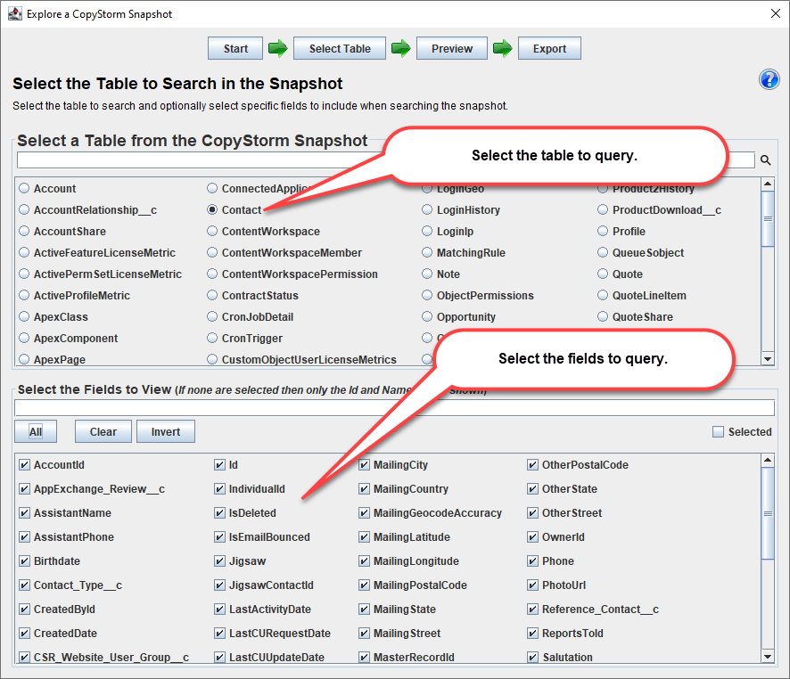
Task: Click the fields list scroll-down arrow
Action: [768, 656]
